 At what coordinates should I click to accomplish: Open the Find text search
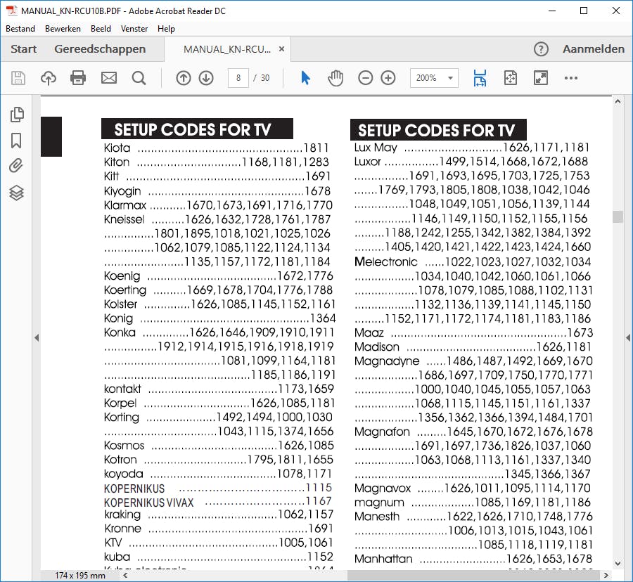[x=139, y=78]
